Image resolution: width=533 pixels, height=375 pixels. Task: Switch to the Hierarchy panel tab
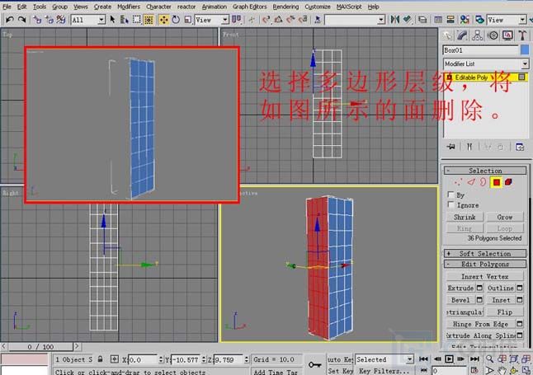[x=477, y=35]
